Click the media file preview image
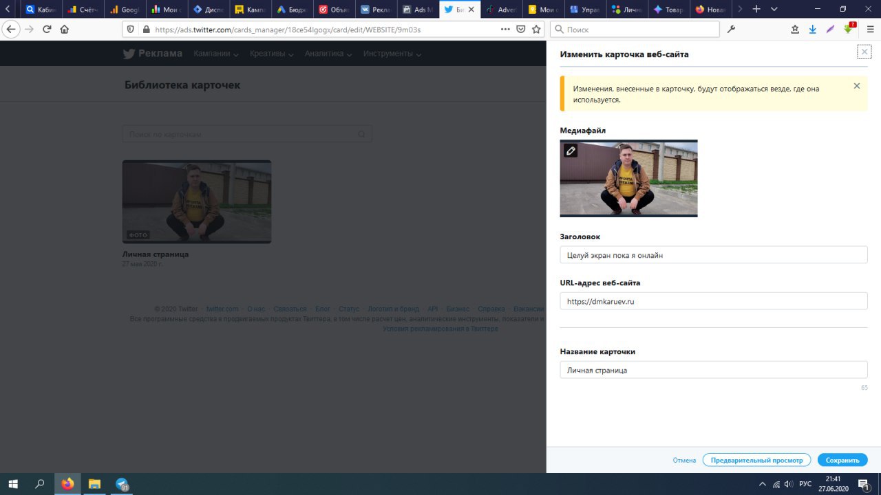 [x=629, y=178]
